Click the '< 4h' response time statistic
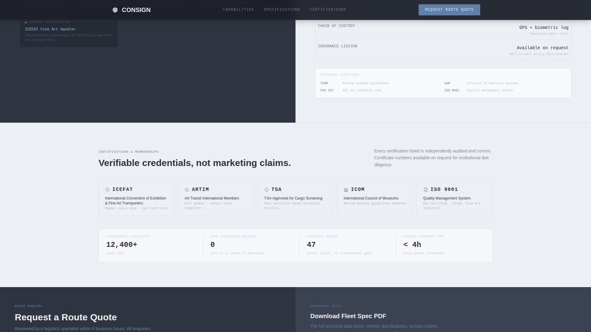Viewport: 591px width, 332px height. pos(412,245)
